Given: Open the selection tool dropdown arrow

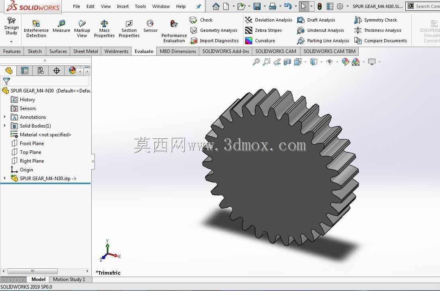Looking at the screenshot, I should tap(311, 6).
